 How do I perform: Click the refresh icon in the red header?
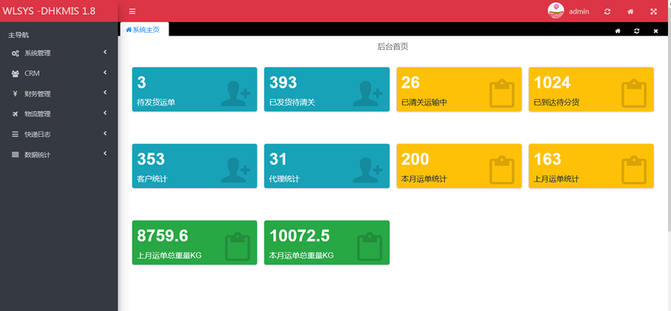coord(607,12)
